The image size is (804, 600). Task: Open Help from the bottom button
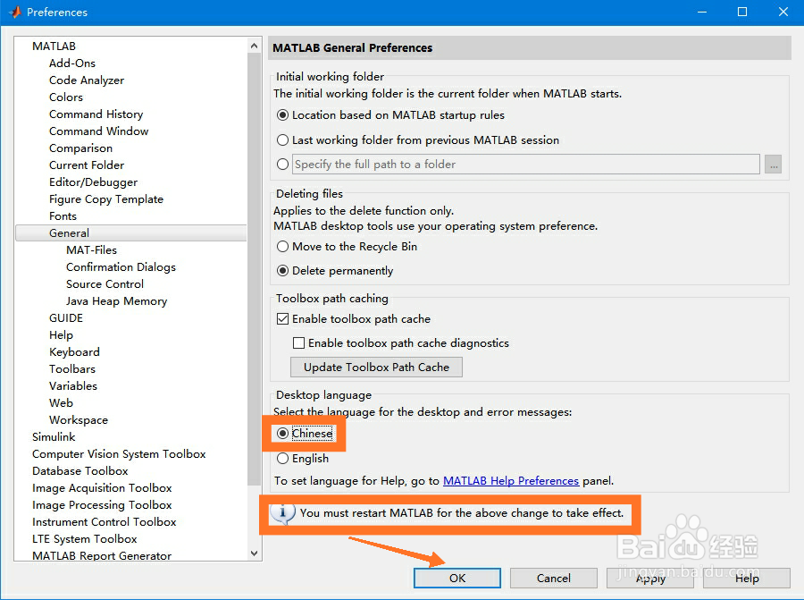pyautogui.click(x=747, y=578)
